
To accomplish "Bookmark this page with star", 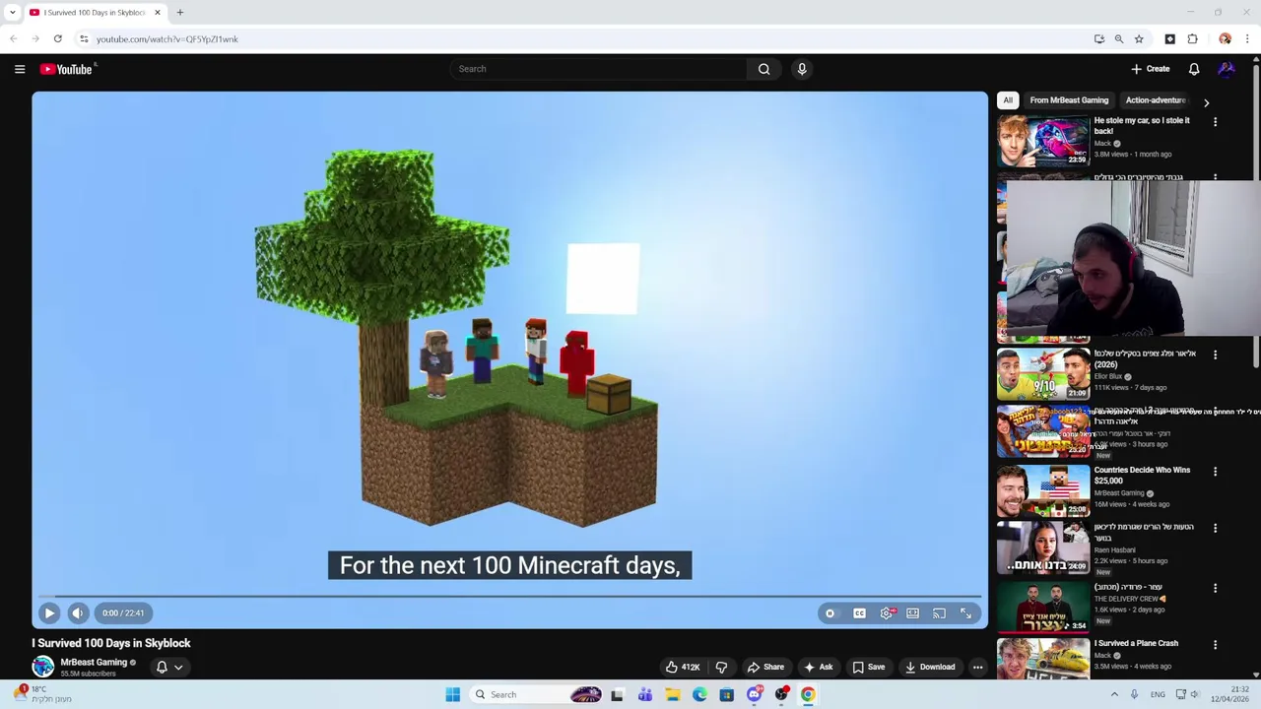I will (1139, 39).
